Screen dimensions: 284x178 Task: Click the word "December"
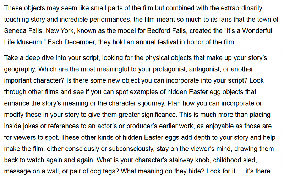pyautogui.click(x=80, y=42)
